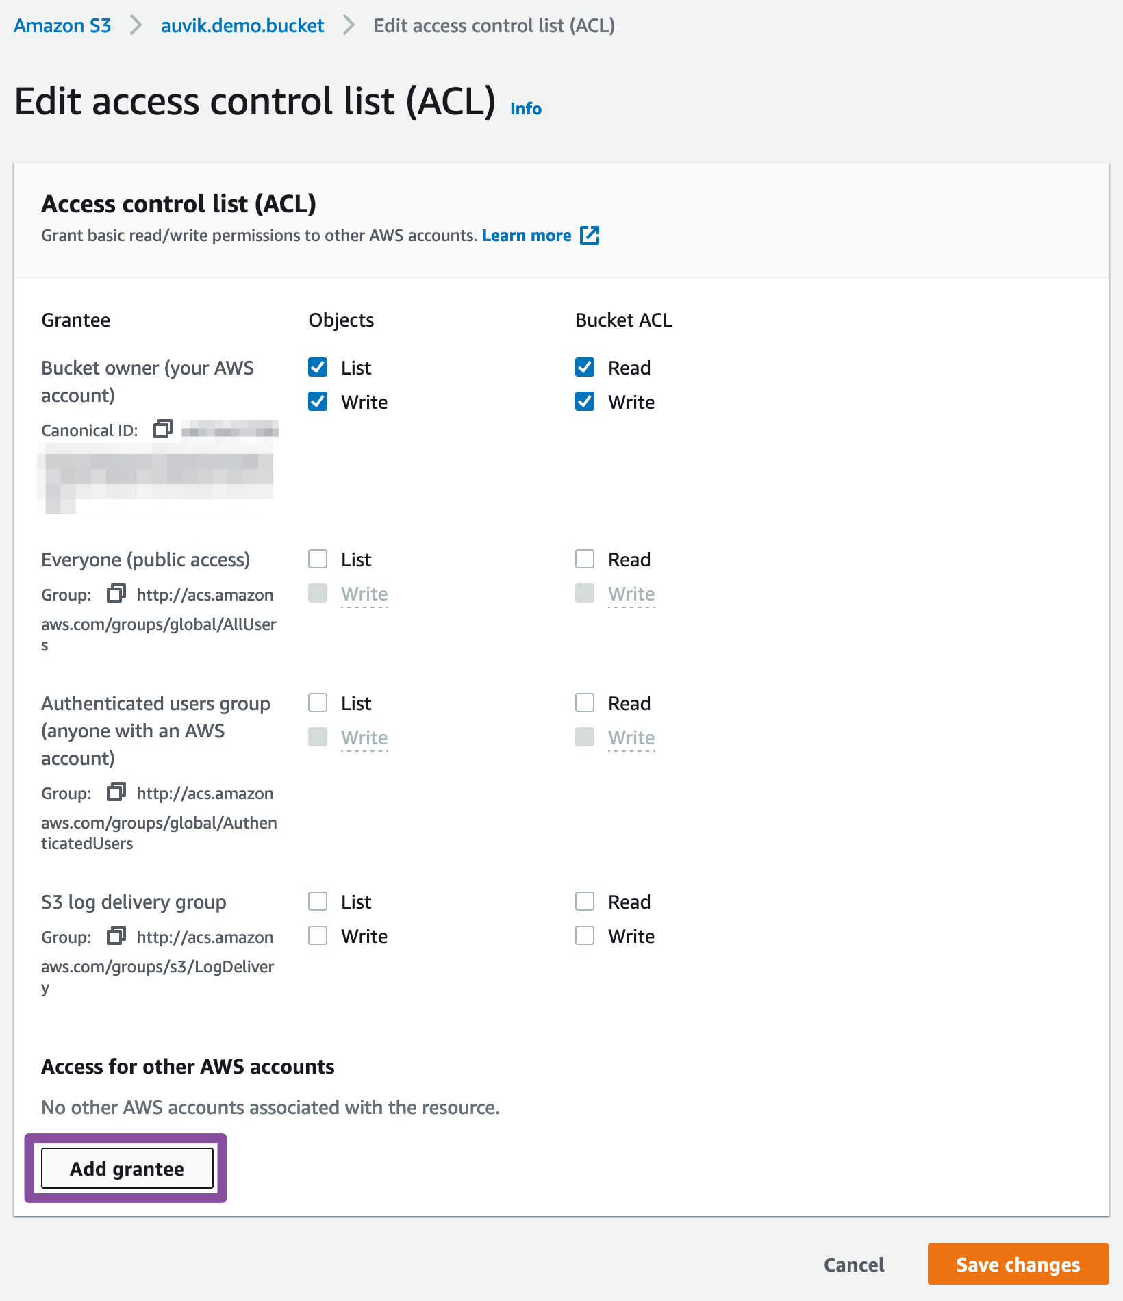Check S3 log delivery group Bucket ACL Read
Image resolution: width=1123 pixels, height=1301 pixels.
[585, 902]
